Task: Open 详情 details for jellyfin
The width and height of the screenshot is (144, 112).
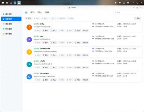Action: (77, 67)
